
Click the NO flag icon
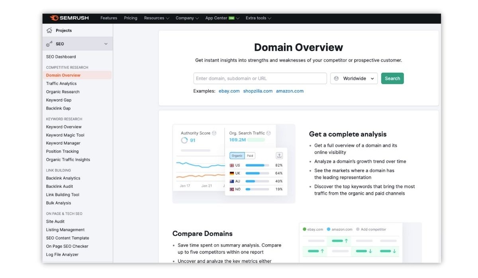[x=232, y=189]
